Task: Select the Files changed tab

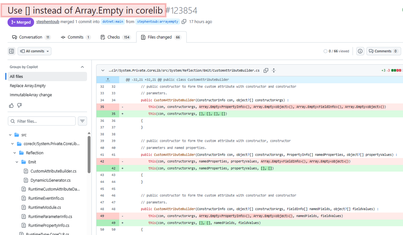Action: click(161, 37)
